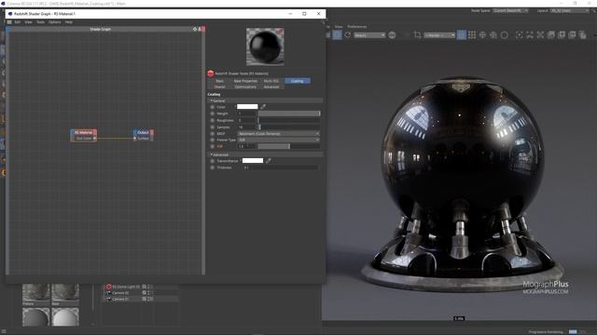Open the scale dropdown beside the crop icon

pos(439,35)
